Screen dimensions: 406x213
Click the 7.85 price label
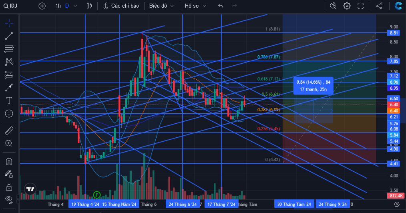click(394, 61)
